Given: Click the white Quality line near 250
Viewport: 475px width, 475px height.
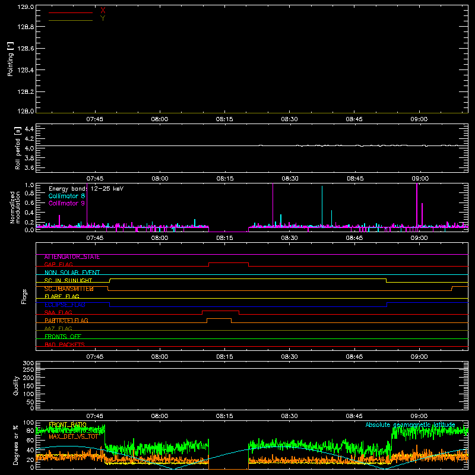Looking at the screenshot, I should click(252, 369).
